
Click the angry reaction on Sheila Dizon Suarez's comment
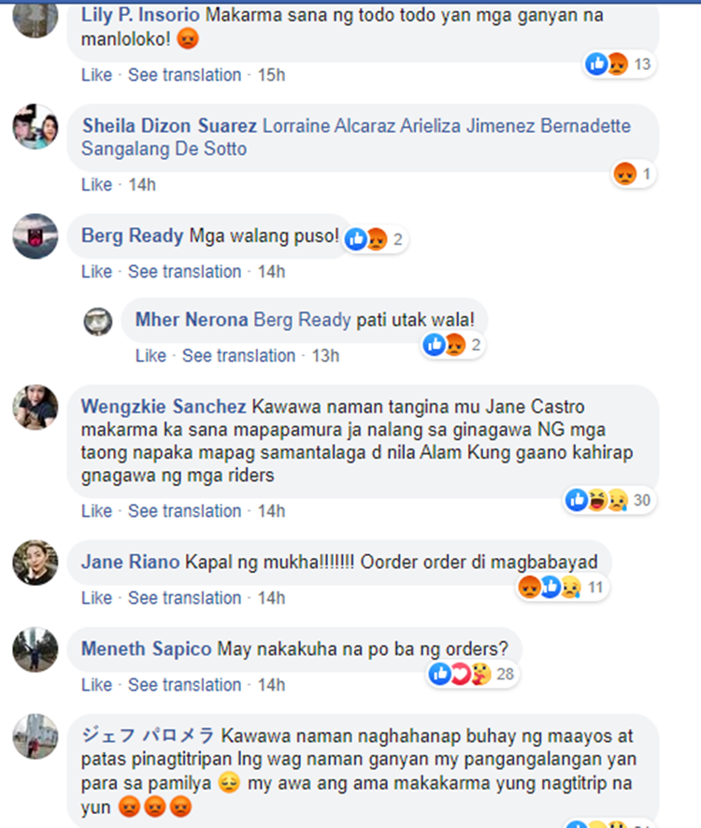click(x=625, y=174)
